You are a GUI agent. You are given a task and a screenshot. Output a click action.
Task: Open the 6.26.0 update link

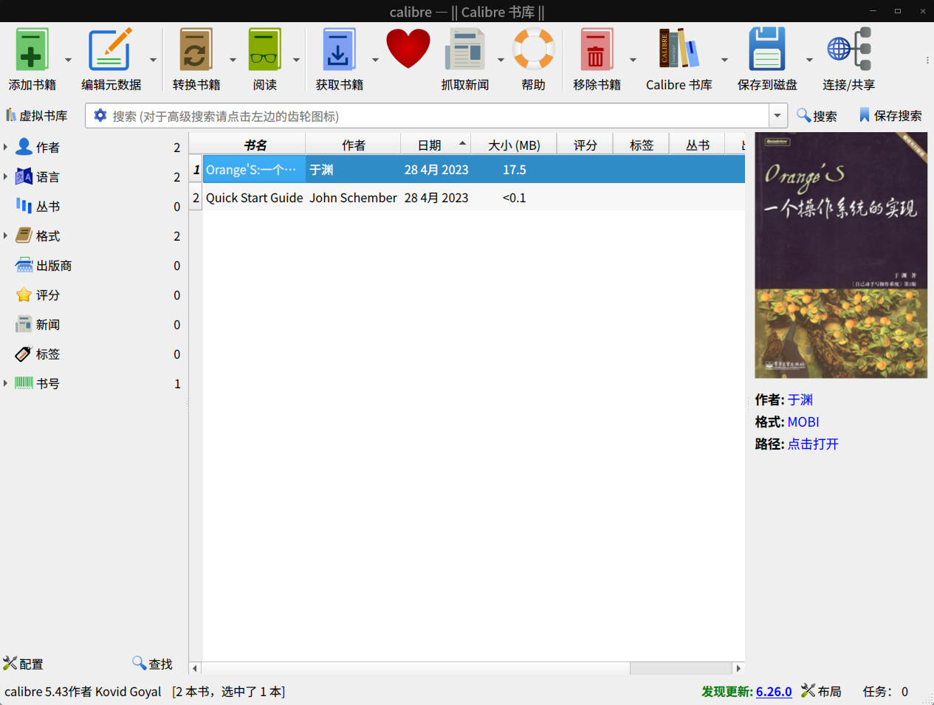(x=774, y=692)
